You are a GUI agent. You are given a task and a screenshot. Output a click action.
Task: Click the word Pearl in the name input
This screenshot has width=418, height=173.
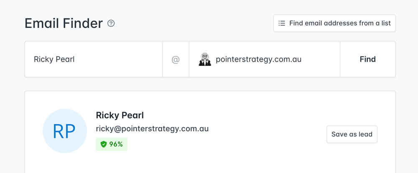(x=65, y=59)
